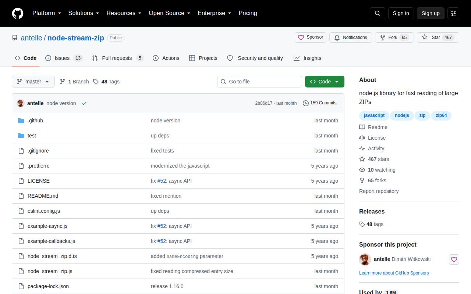The height and width of the screenshot is (294, 471).
Task: Open the .prettierrc file
Action: 38,166
